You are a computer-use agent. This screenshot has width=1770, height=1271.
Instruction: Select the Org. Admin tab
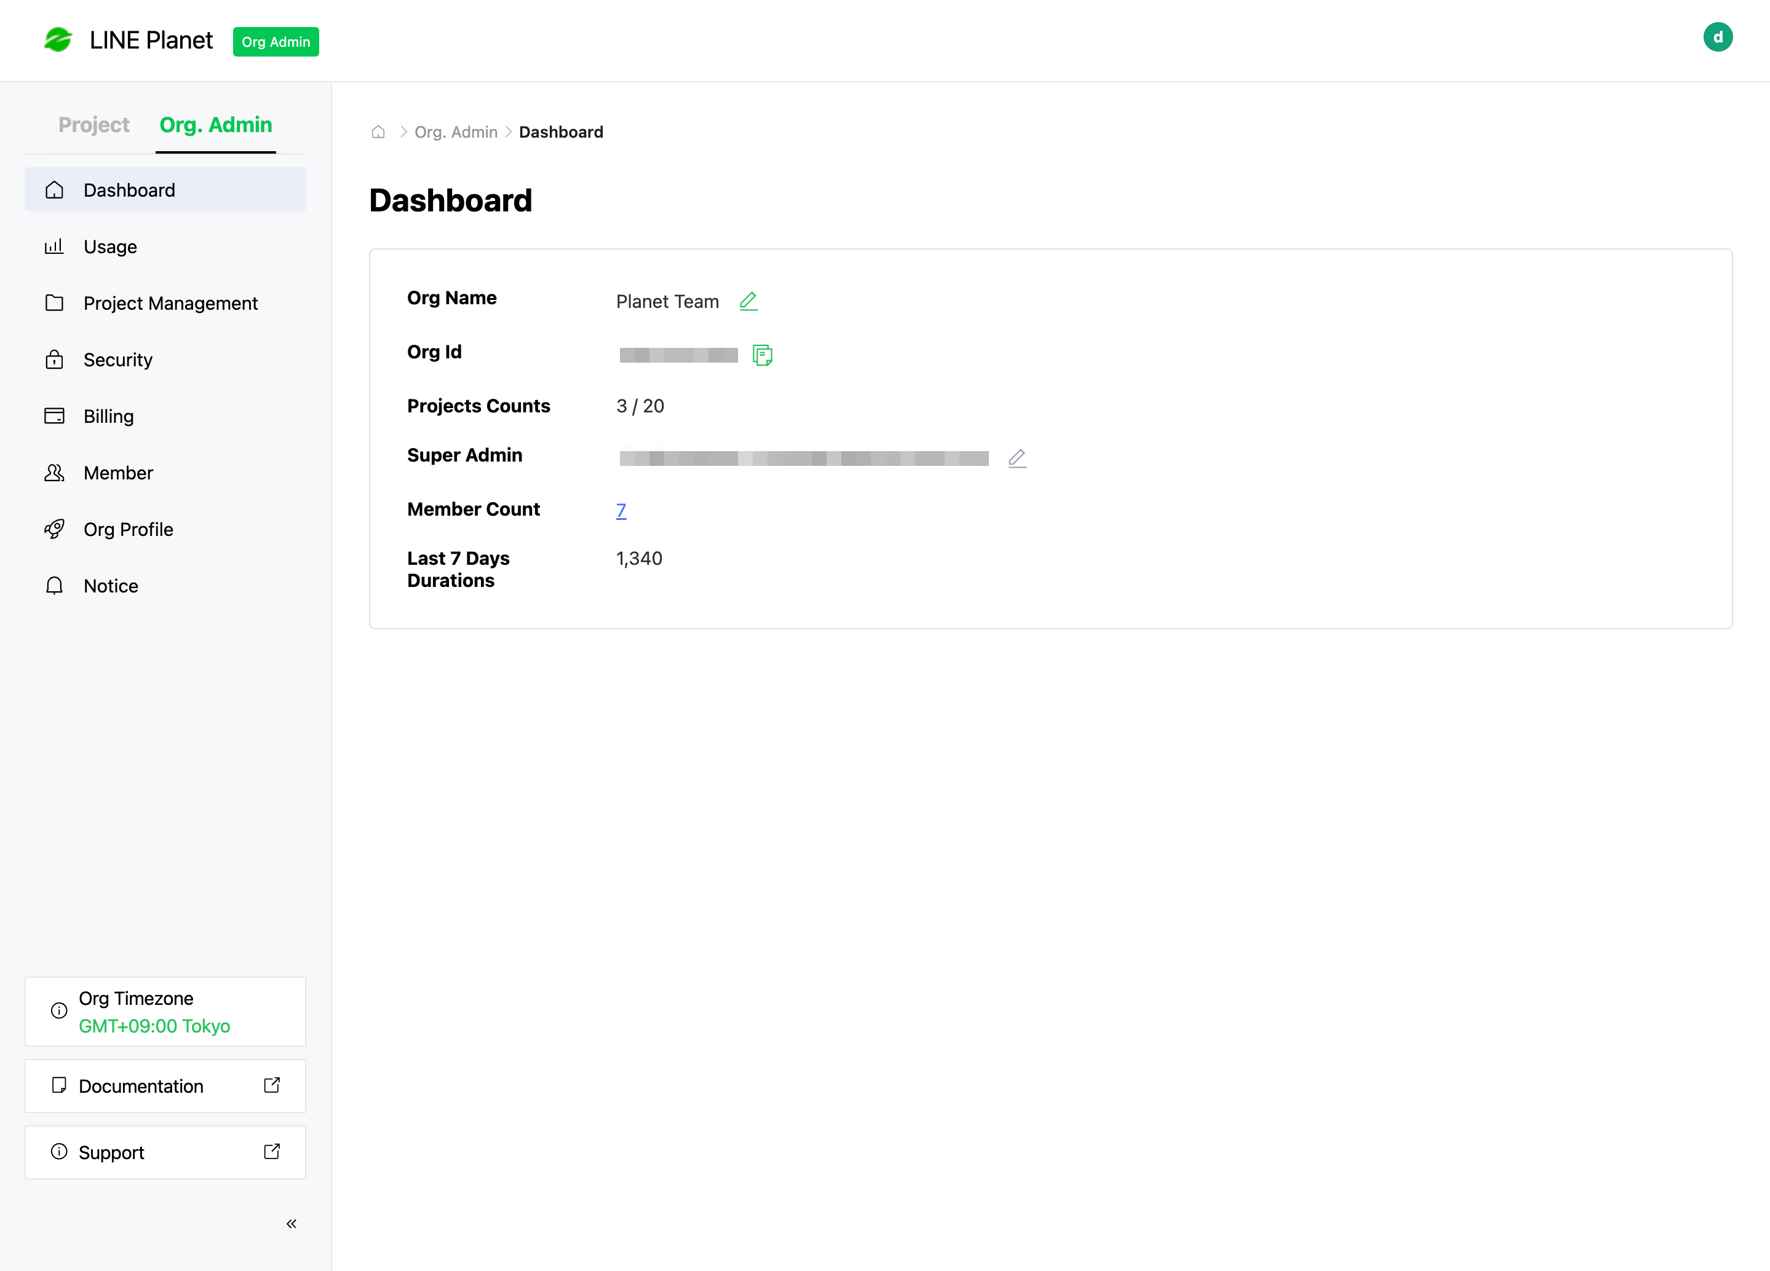215,125
